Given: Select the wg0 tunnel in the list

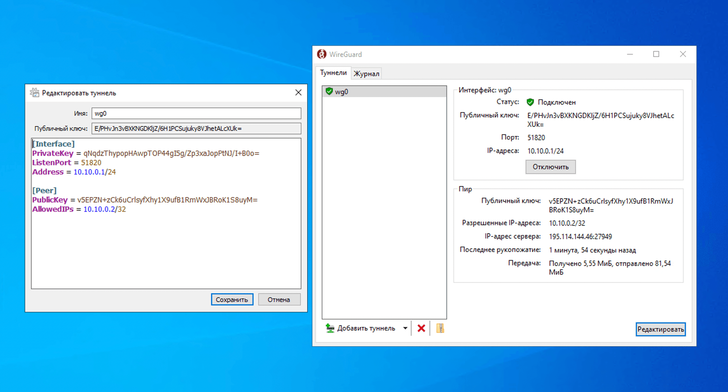Looking at the screenshot, I should tap(384, 91).
